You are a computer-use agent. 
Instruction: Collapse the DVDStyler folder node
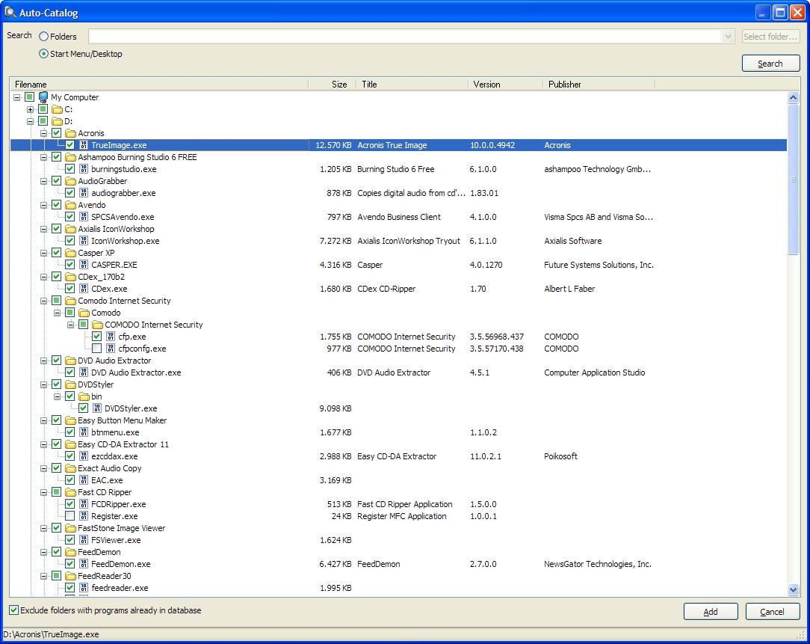43,384
